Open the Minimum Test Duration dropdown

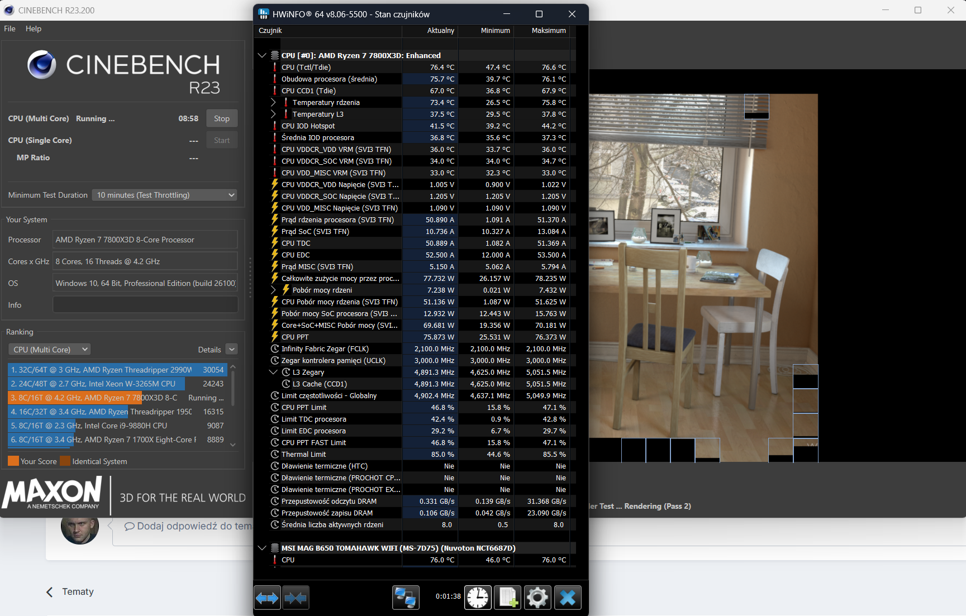coord(165,195)
